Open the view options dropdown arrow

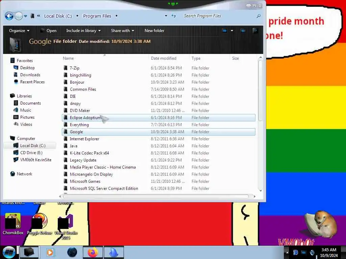[232, 31]
